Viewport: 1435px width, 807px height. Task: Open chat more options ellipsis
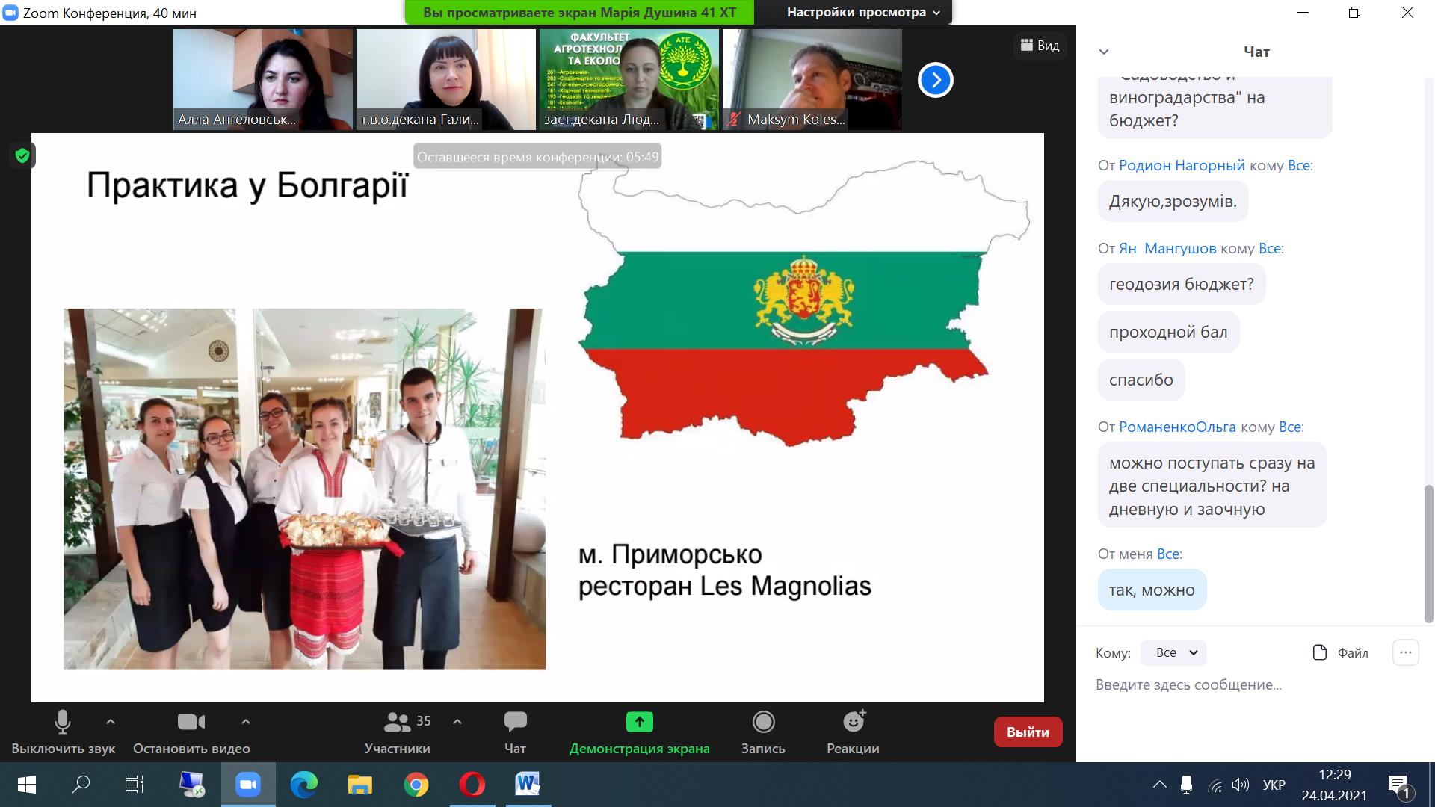tap(1405, 652)
